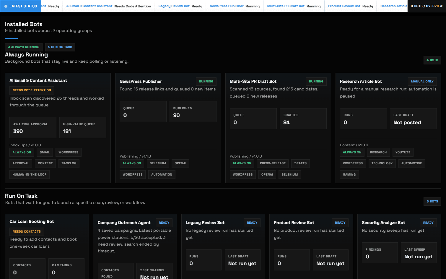Click Car Loan Campaigns 0 tile
The width and height of the screenshot is (446, 279).
(66, 269)
